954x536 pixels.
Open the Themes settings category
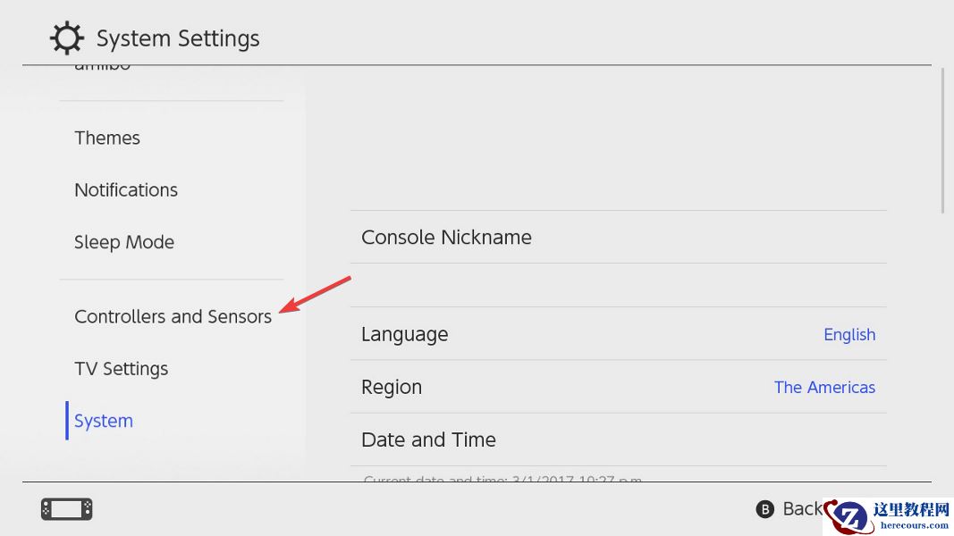coord(107,138)
